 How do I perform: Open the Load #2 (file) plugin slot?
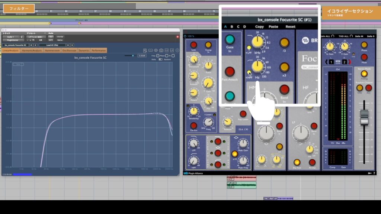52,45
